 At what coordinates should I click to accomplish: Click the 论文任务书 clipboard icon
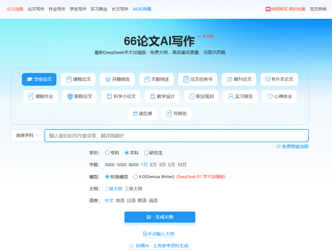(186, 79)
